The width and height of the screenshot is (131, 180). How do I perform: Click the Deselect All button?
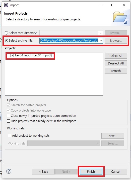tap(116, 63)
